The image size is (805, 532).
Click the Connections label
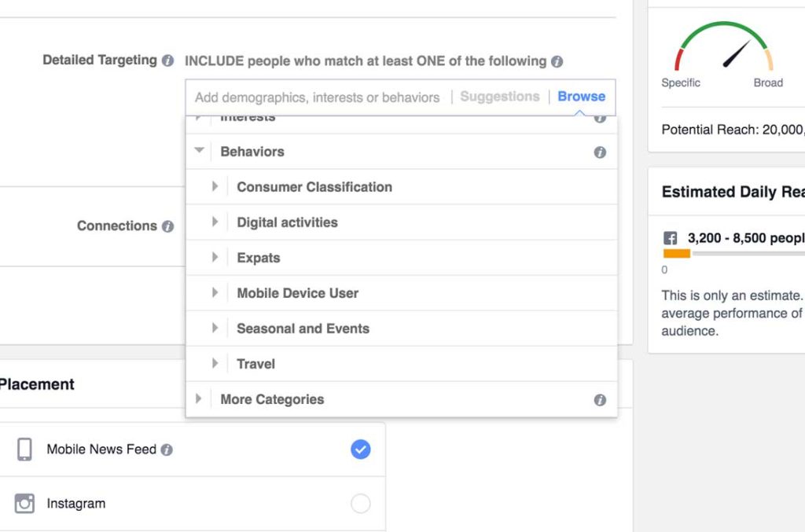(117, 226)
